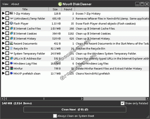The width and height of the screenshot is (150, 119).
Task: Expand the \\Windows\\Temp folder row
Action: [3, 18]
